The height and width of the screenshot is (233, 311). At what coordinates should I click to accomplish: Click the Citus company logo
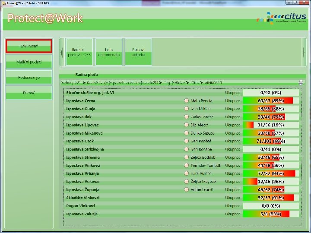pos(282,18)
